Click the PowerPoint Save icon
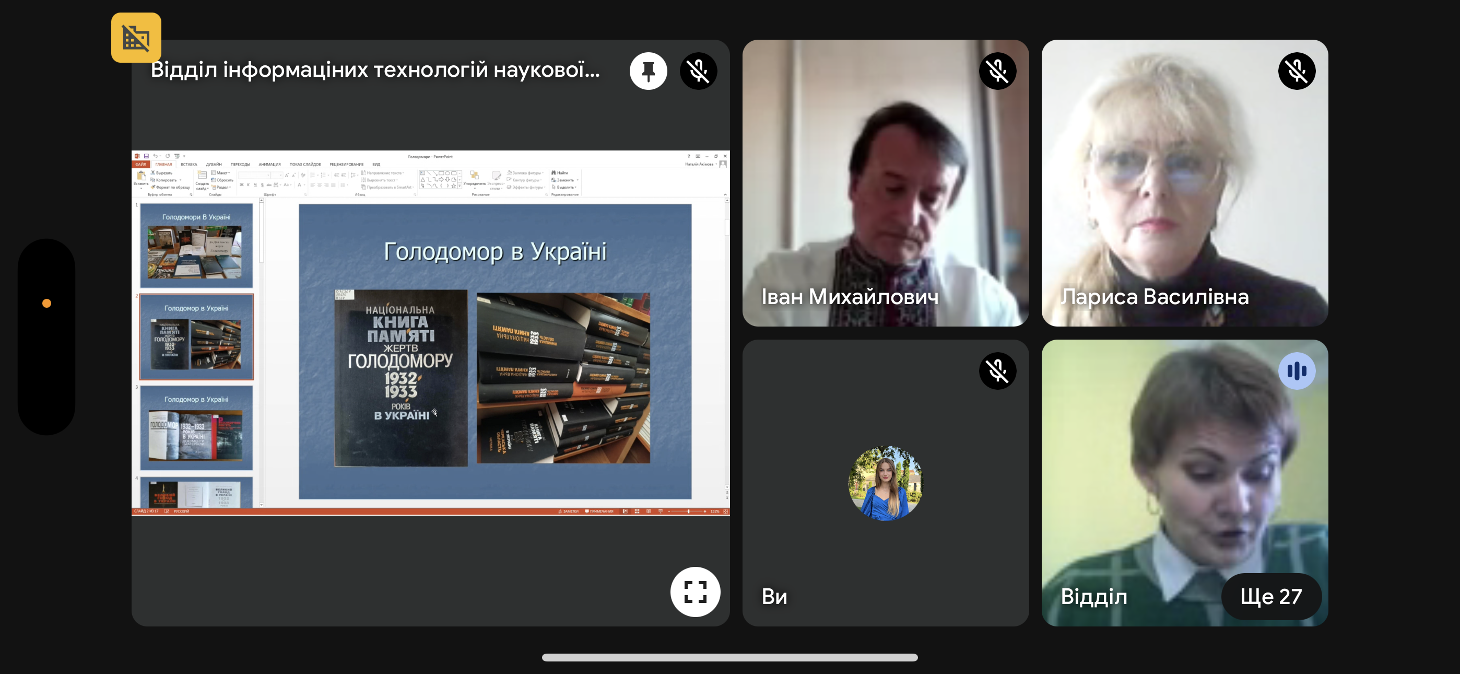Screen dimensions: 1460x674 coord(146,156)
